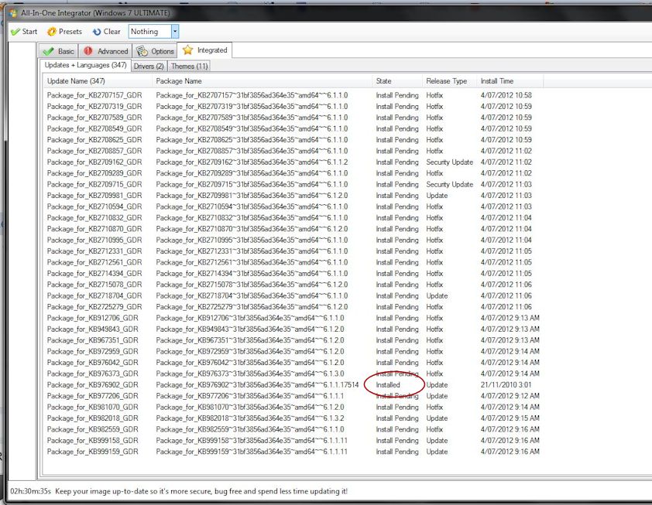Select row Package_for_KB2709289_GDR
The width and height of the screenshot is (652, 505).
click(293, 173)
